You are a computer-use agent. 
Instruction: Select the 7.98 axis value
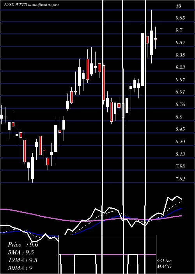coord(181,166)
